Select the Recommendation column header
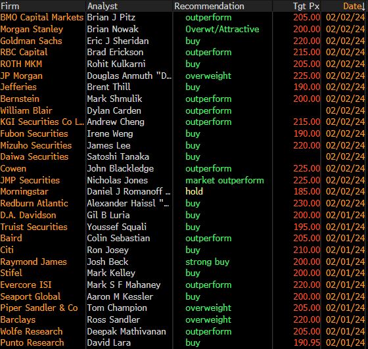The image size is (368, 349). (x=209, y=6)
